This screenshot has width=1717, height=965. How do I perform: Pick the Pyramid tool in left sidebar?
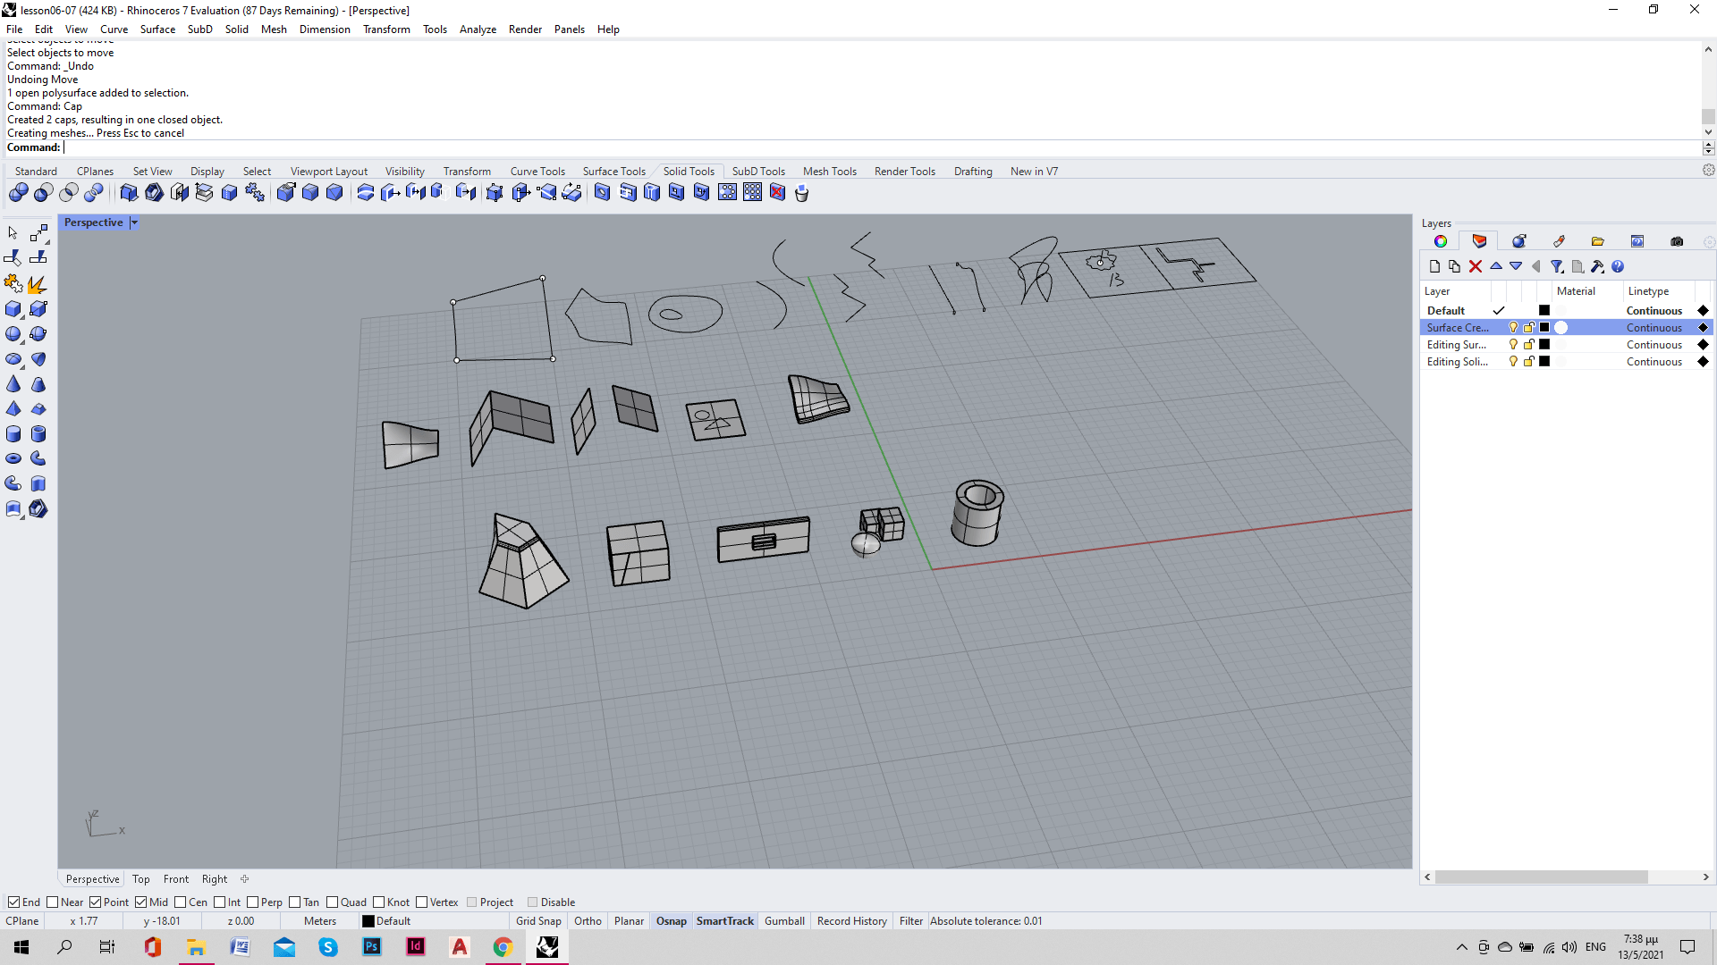tap(13, 409)
